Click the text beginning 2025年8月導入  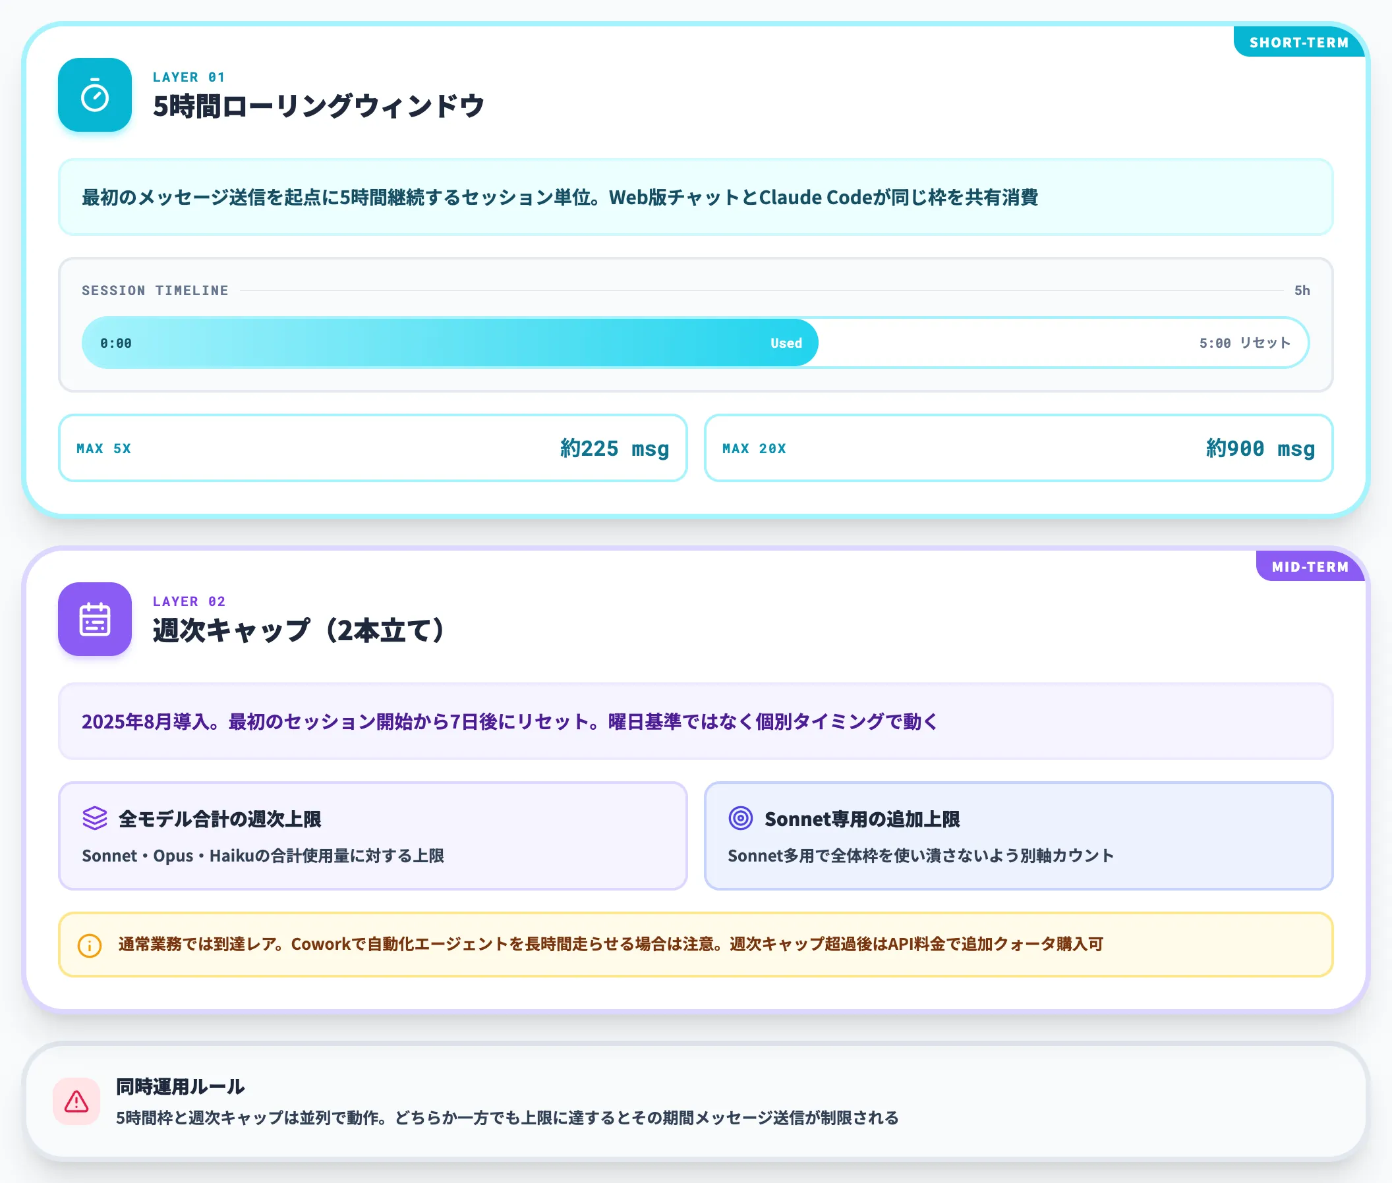pyautogui.click(x=509, y=722)
